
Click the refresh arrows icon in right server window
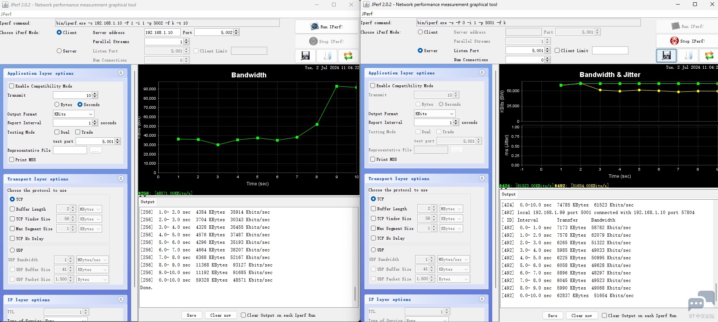click(x=709, y=55)
